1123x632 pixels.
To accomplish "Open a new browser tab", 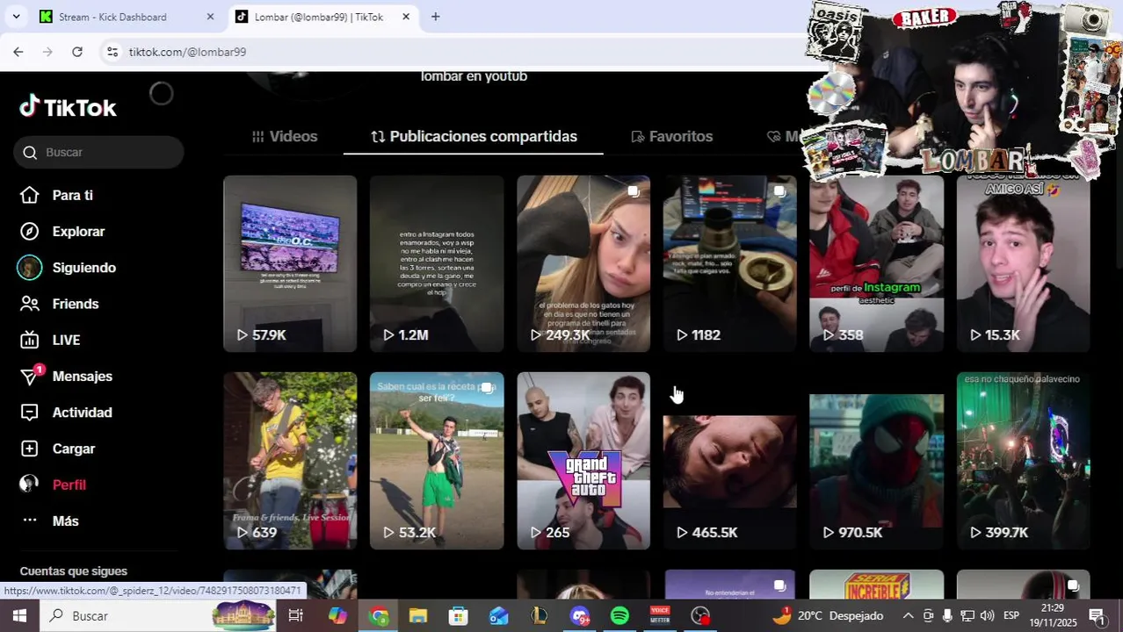I will tap(436, 17).
